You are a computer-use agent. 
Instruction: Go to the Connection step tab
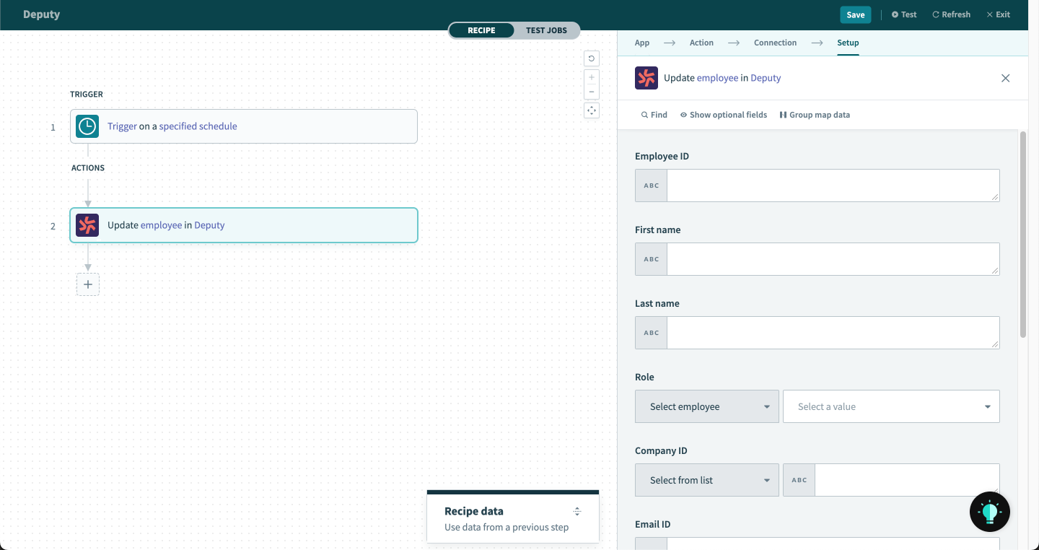[775, 43]
